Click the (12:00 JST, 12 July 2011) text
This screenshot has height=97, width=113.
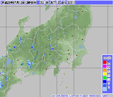coord(57,2)
